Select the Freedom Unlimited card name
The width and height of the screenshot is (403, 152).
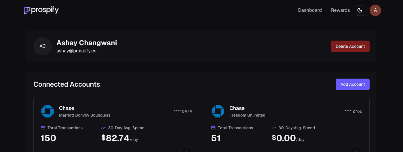pos(247,115)
